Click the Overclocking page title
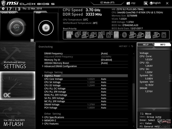Screen dimensions: 172x129 pyautogui.click(x=45, y=47)
